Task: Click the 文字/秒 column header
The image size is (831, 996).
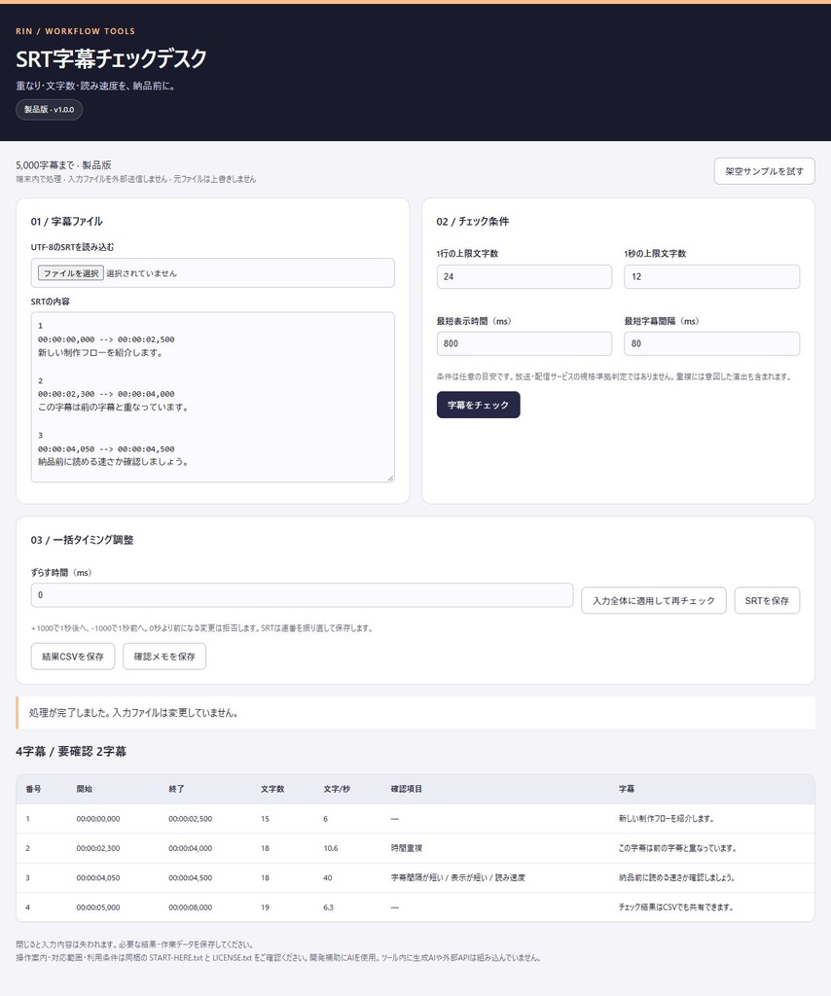Action: (x=337, y=789)
